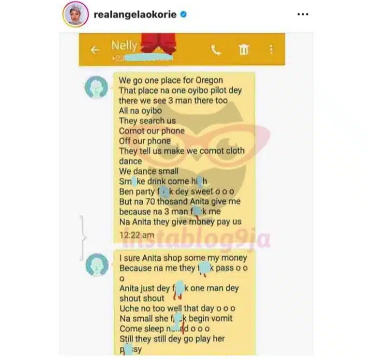Screen dimensions: 370x359
Task: Tap the phone call icon
Action: 216,50
